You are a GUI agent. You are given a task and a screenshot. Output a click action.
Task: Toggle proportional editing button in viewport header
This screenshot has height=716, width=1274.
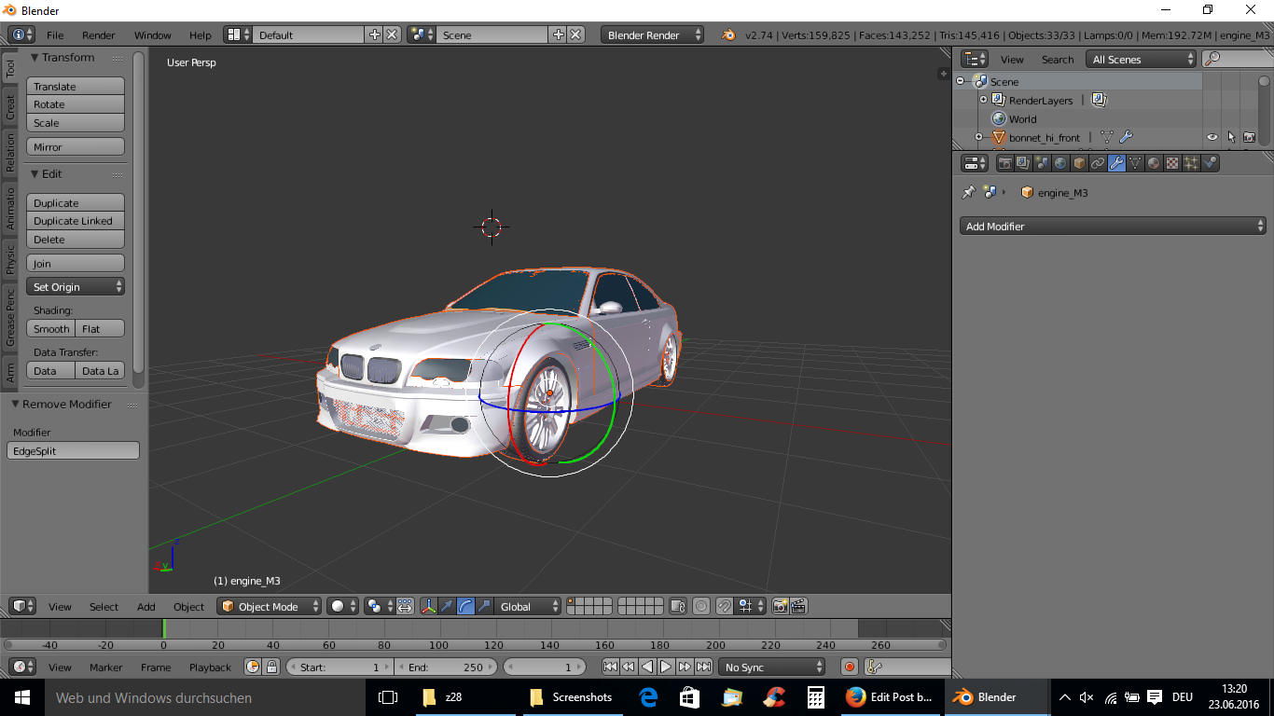(x=702, y=606)
